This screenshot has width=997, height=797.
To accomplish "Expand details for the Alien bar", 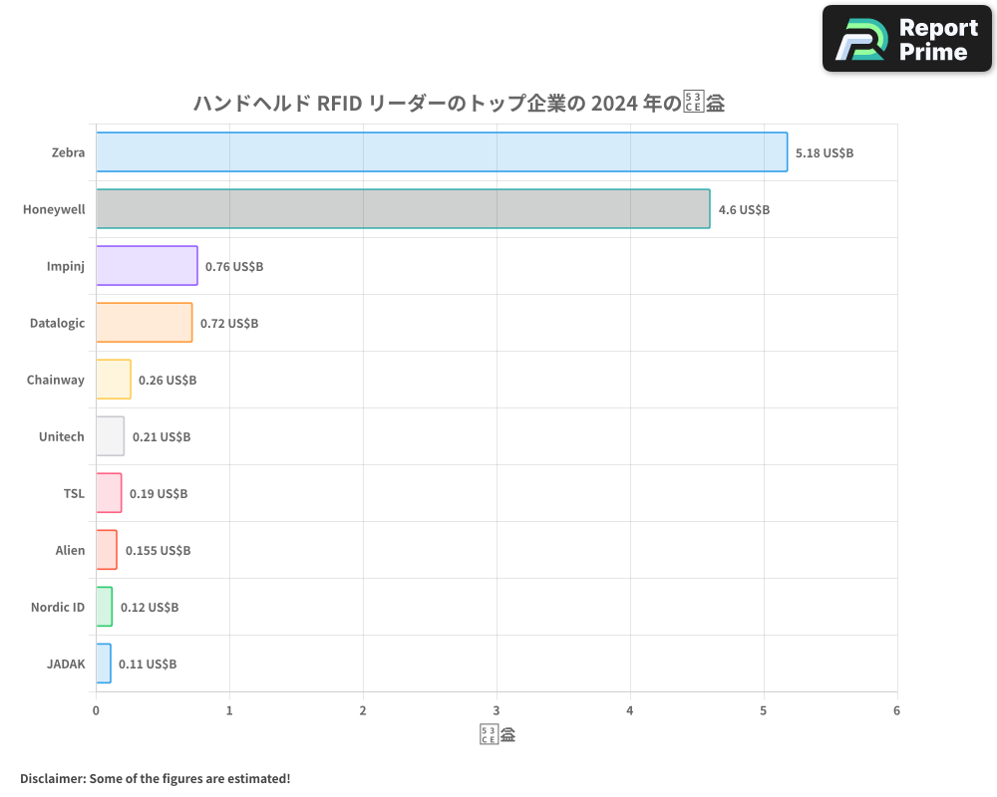I will [x=106, y=550].
